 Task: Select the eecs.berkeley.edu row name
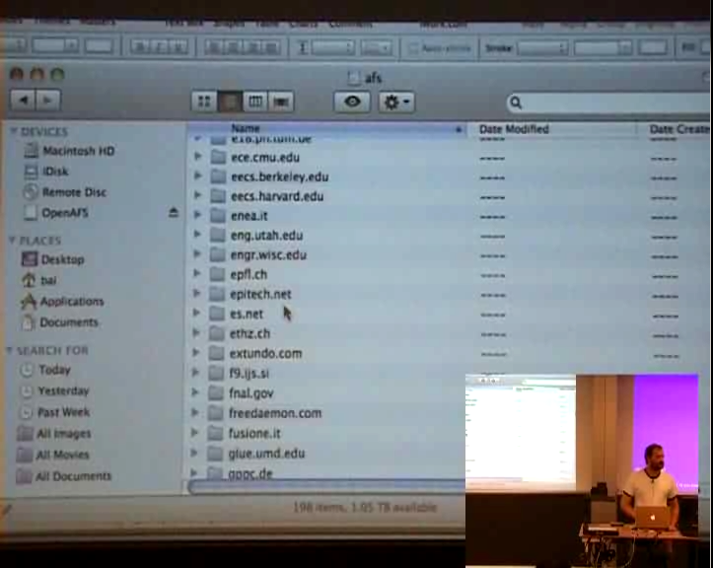(x=280, y=177)
